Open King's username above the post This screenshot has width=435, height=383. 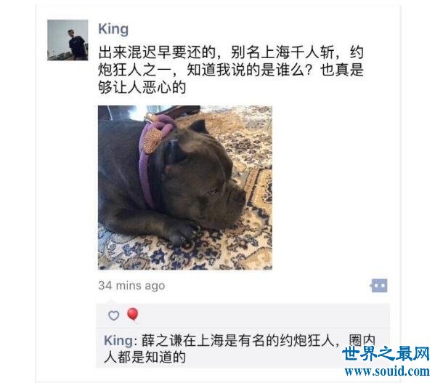(x=113, y=29)
